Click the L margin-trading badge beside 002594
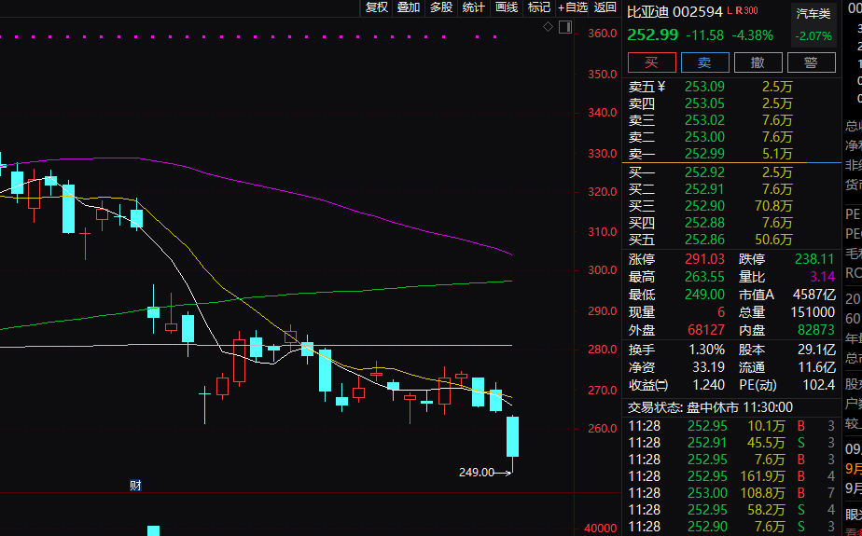The width and height of the screenshot is (862, 536). pos(729,11)
